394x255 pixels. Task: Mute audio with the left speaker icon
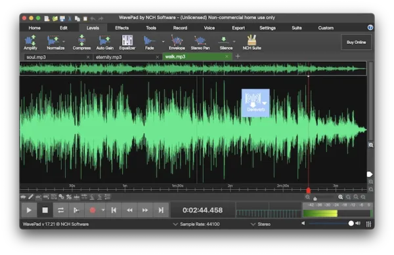click(x=303, y=223)
